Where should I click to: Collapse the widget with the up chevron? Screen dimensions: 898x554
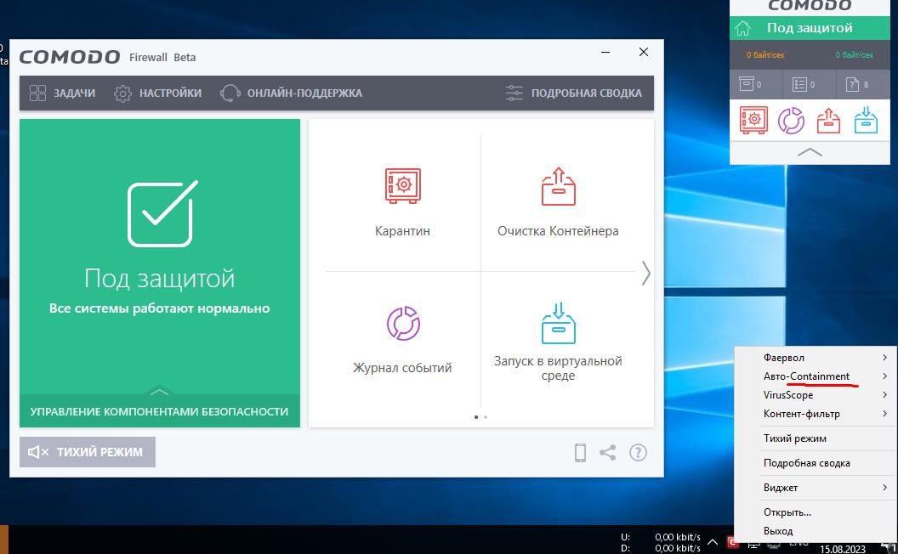tap(810, 152)
